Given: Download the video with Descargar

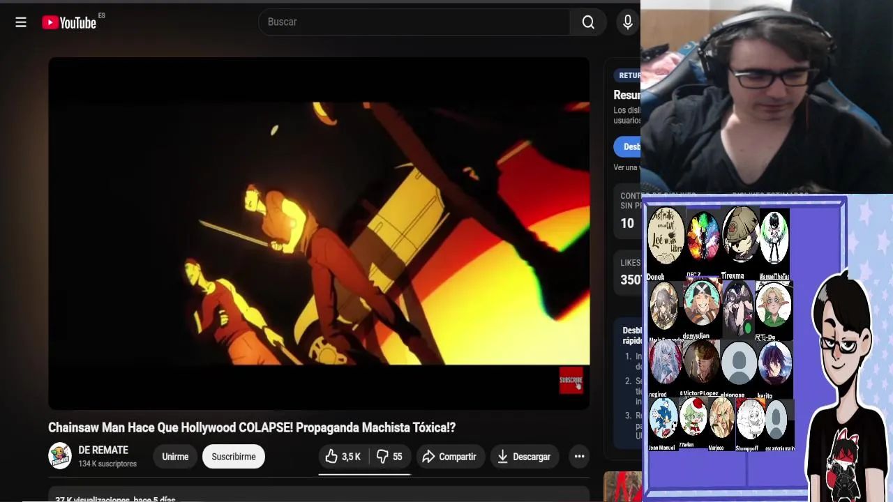Looking at the screenshot, I should (524, 457).
